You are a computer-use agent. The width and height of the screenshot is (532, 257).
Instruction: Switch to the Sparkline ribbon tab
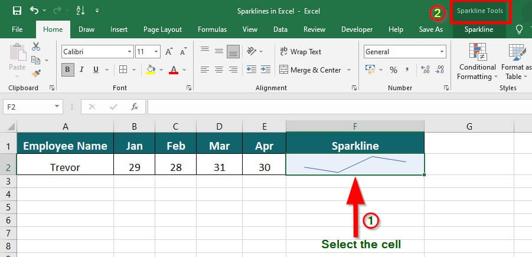coord(478,29)
